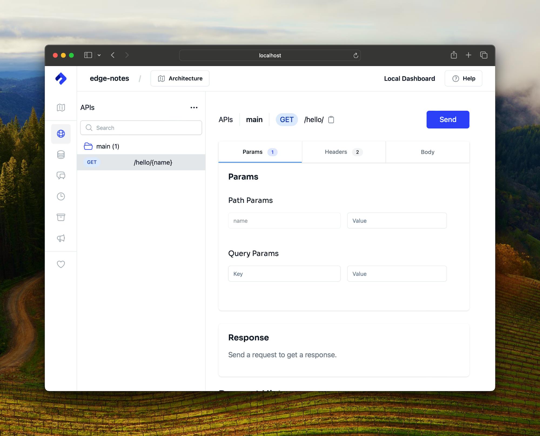Select the globe APIs sidebar icon
Screen dimensions: 540x436
61,134
